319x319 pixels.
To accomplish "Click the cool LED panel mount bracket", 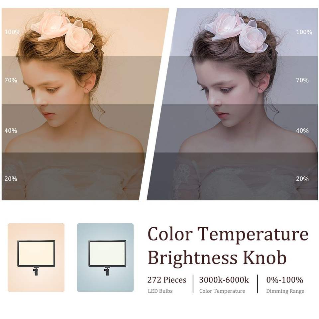I will click(107, 271).
